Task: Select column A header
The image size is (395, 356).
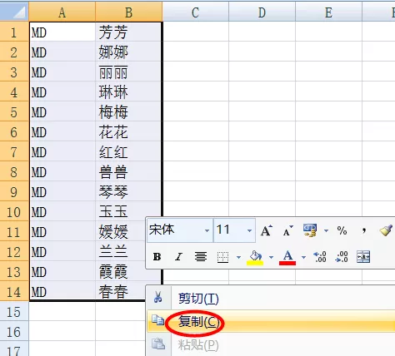Action: coord(62,12)
